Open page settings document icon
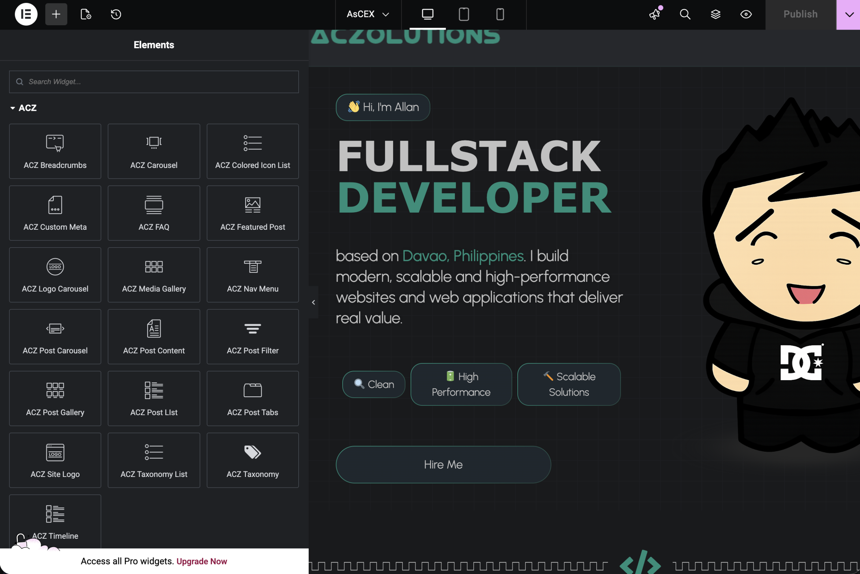Screen dimensions: 860x574 [86, 14]
